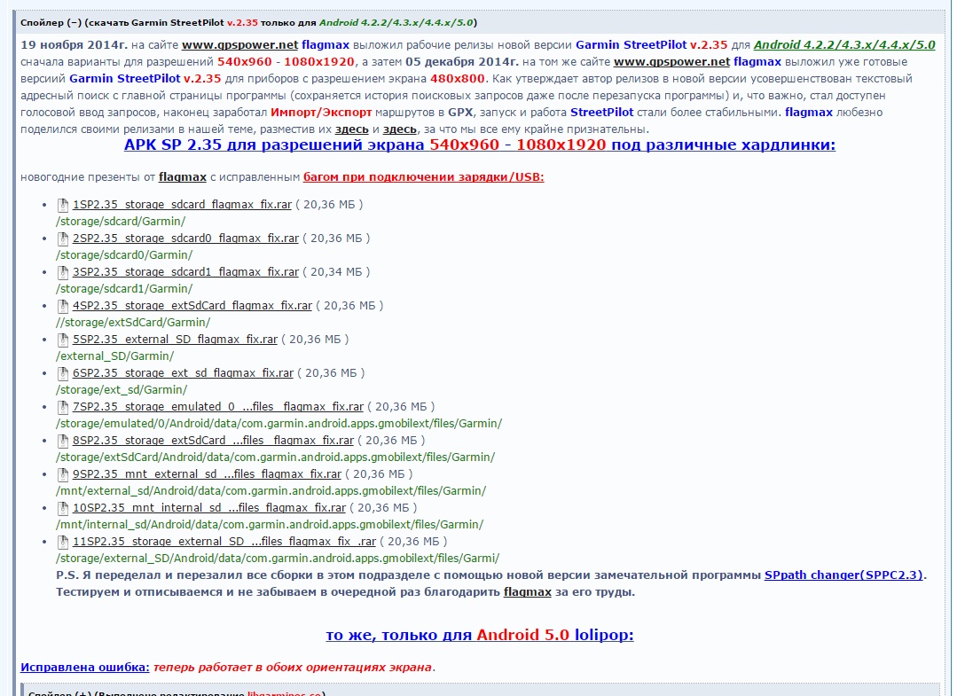
Task: Click '19 ноября 2014г.' date text
Action: tap(74, 44)
